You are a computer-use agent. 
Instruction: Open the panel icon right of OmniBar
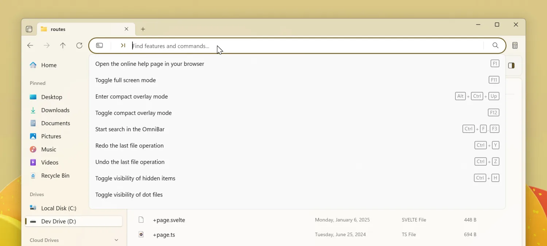coord(515,45)
